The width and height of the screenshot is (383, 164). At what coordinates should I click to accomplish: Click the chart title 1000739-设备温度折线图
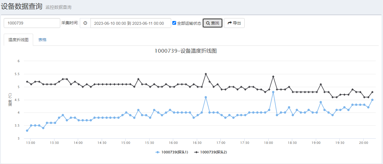(186, 51)
